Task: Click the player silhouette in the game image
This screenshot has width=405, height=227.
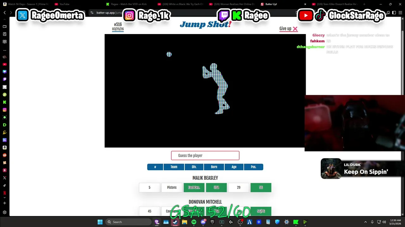Action: [x=216, y=89]
